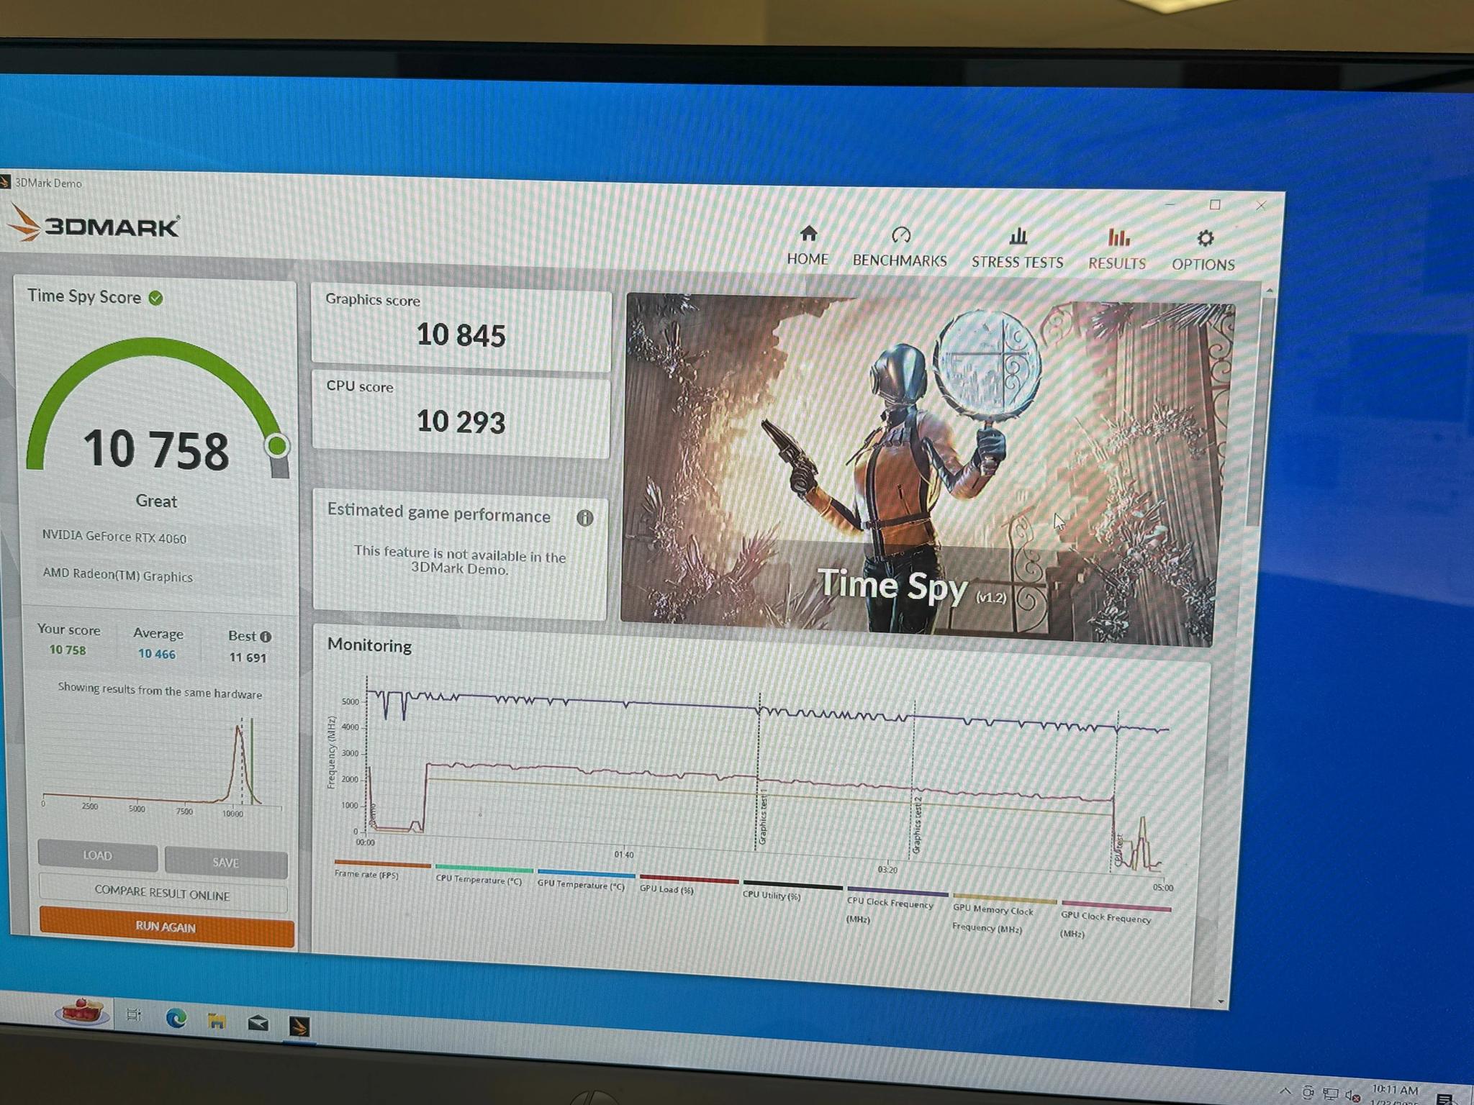Viewport: 1474px width, 1105px height.
Task: Click the green validated checkmark beside Time Spy Score
Action: point(155,298)
